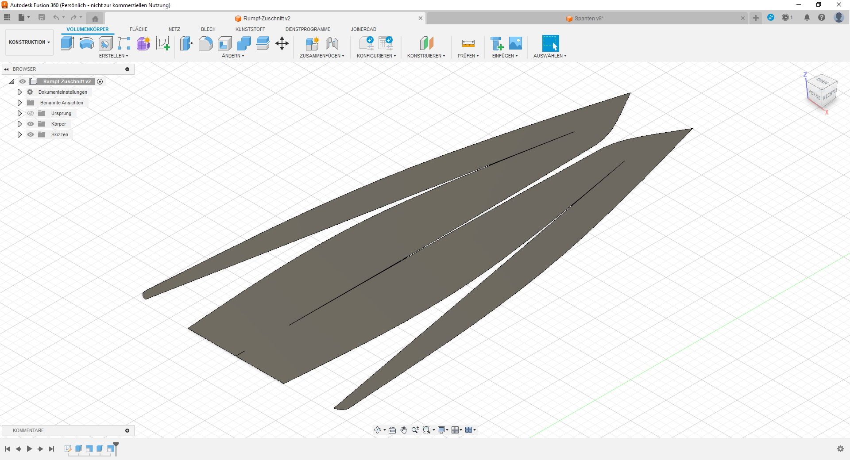Screen dimensions: 850x460
Task: Expand the Dokumenteinstellungen tree node
Action: click(x=19, y=92)
